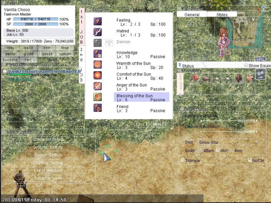
Task: Click the Knowledge skill icon
Action: (x=98, y=54)
